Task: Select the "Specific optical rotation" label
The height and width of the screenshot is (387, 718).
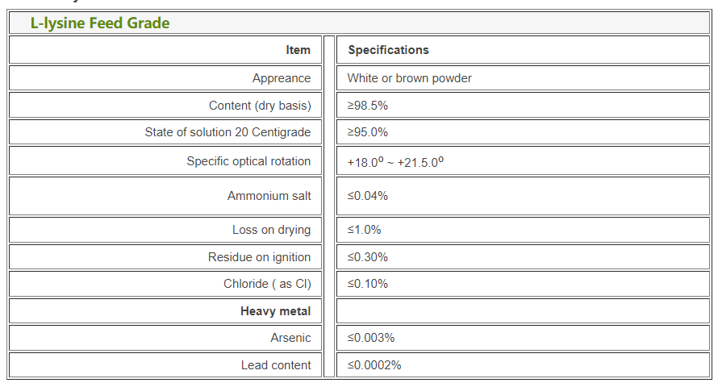Action: [248, 161]
